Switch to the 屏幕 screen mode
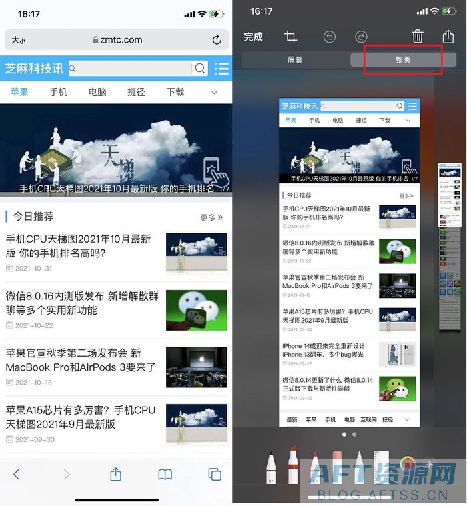 (295, 59)
